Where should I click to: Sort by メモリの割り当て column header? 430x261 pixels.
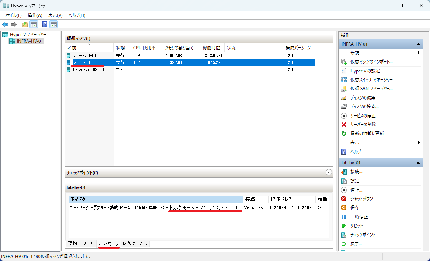[x=182, y=47]
